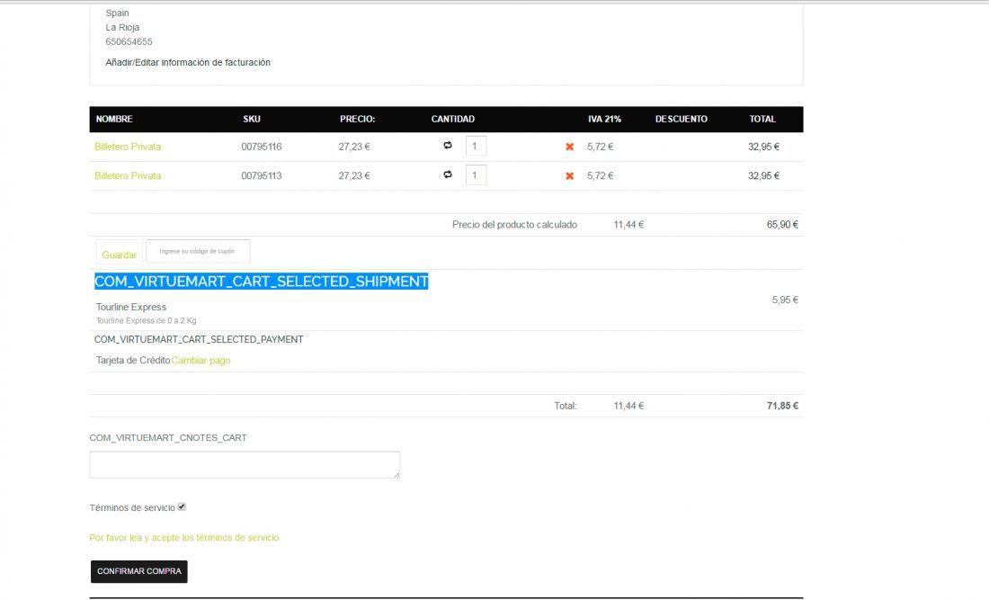
Task: Click the Confirmar Compra button
Action: click(x=138, y=571)
